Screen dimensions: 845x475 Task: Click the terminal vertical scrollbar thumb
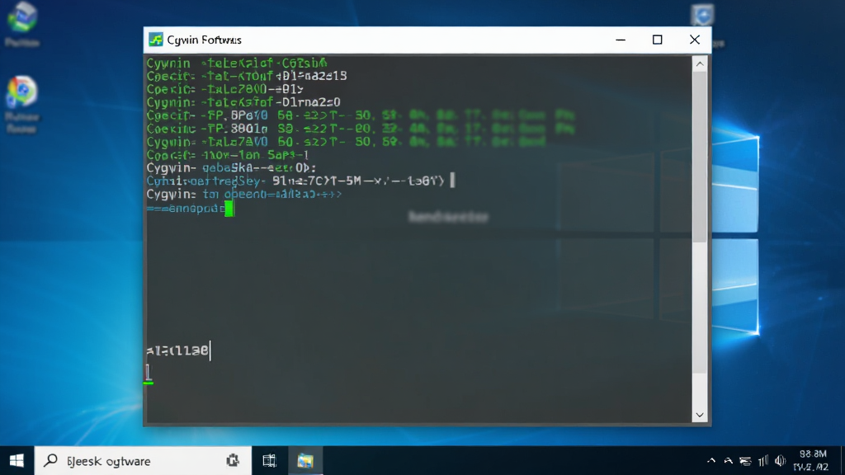[x=700, y=156]
